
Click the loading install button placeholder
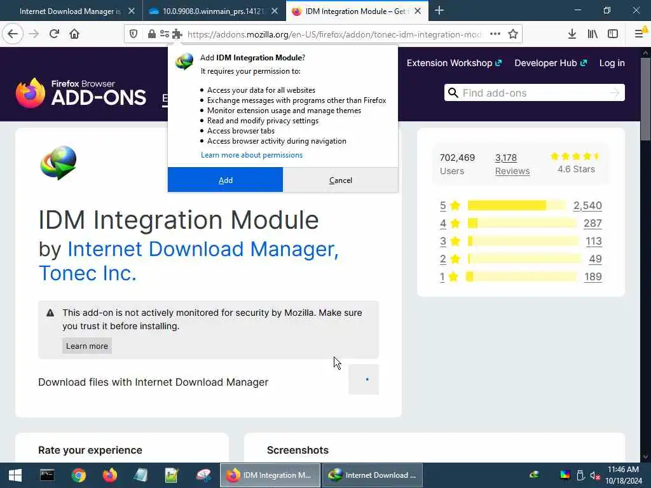[364, 379]
